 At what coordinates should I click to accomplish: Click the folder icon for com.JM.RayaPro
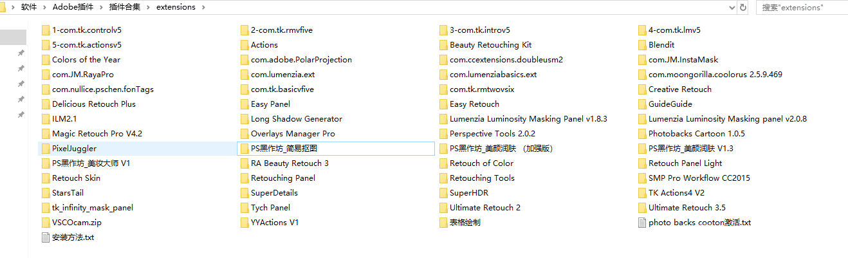point(46,75)
